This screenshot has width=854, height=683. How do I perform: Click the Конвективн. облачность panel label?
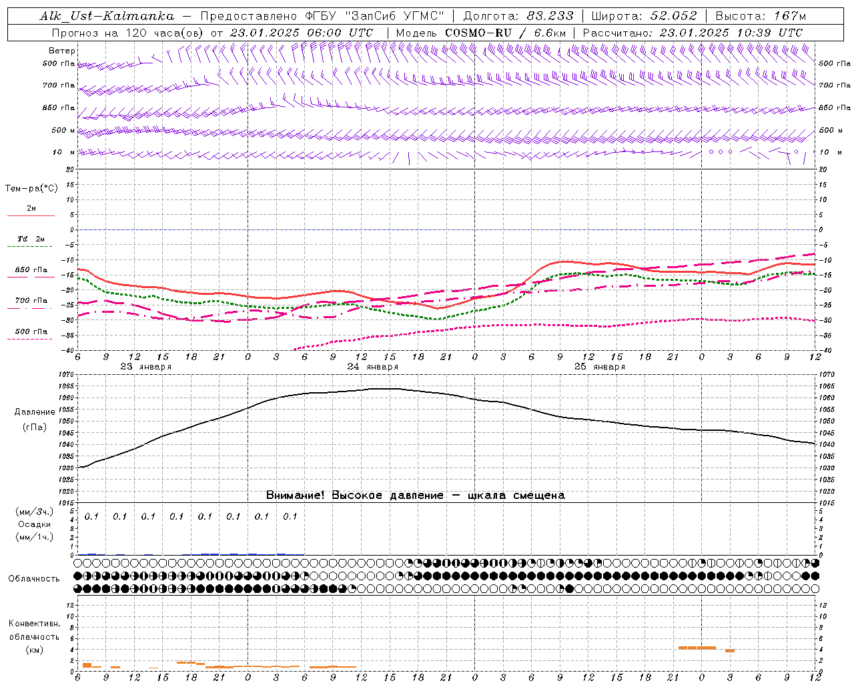tap(34, 630)
